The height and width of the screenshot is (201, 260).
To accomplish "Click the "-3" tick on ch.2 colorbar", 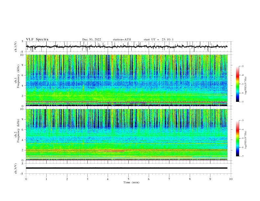I will point(242,121).
